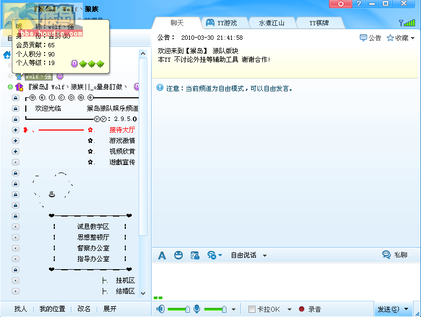Open the 收藏 dropdown arrow
This screenshot has width=421, height=317.
pos(413,38)
